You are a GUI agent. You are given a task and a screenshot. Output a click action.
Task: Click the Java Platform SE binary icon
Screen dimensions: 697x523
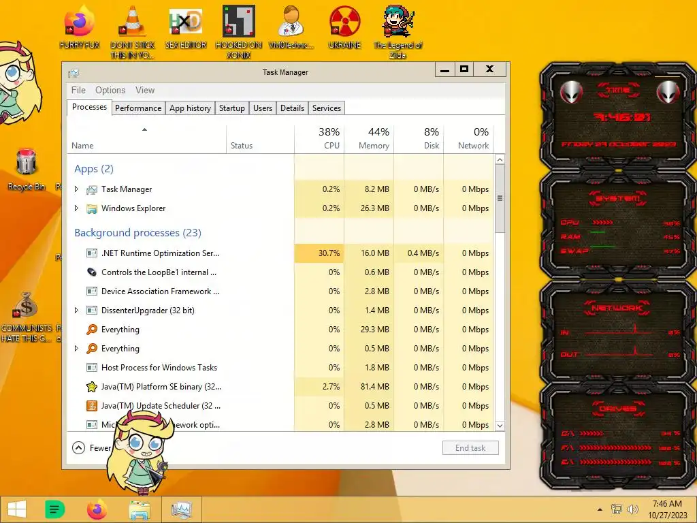point(92,387)
